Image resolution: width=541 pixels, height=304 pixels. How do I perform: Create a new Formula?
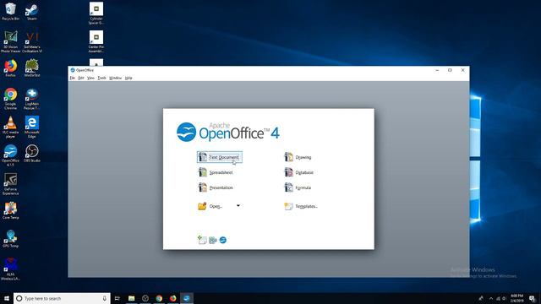point(298,187)
